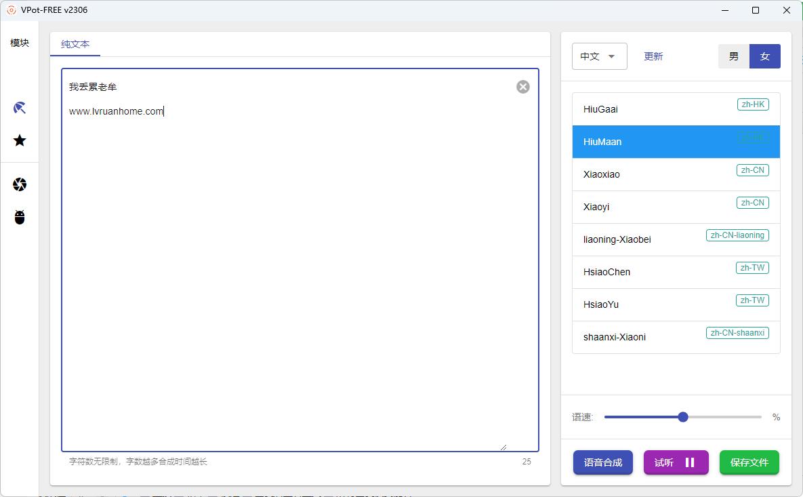Click the 更新 update link
The width and height of the screenshot is (803, 497).
coord(653,57)
